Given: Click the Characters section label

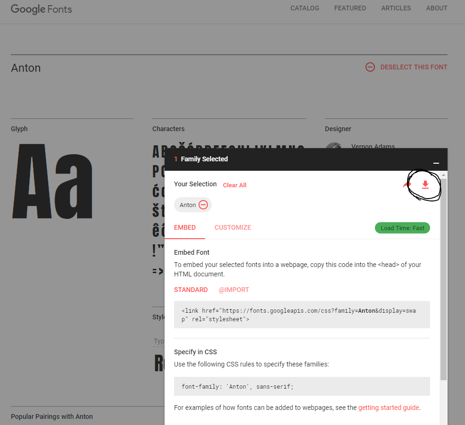Looking at the screenshot, I should (168, 129).
